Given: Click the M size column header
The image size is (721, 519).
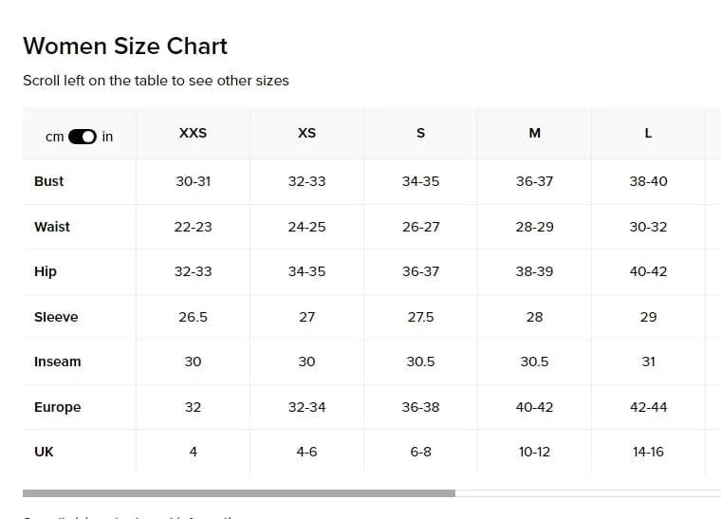Looking at the screenshot, I should click(x=534, y=133).
